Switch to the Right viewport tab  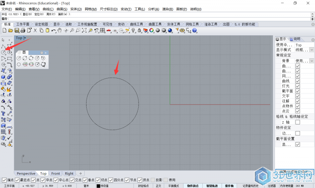click(x=69, y=173)
